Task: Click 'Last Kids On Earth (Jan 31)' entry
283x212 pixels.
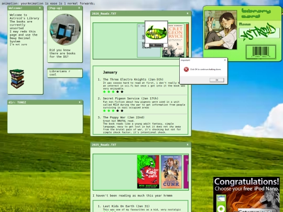Action: [x=126, y=206]
